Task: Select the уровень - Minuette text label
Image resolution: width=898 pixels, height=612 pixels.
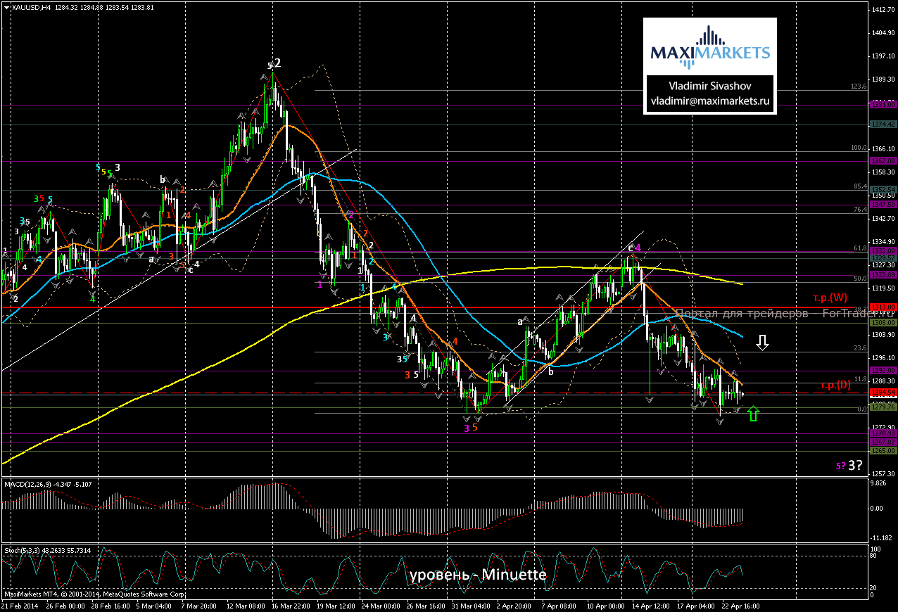Action: (x=478, y=575)
